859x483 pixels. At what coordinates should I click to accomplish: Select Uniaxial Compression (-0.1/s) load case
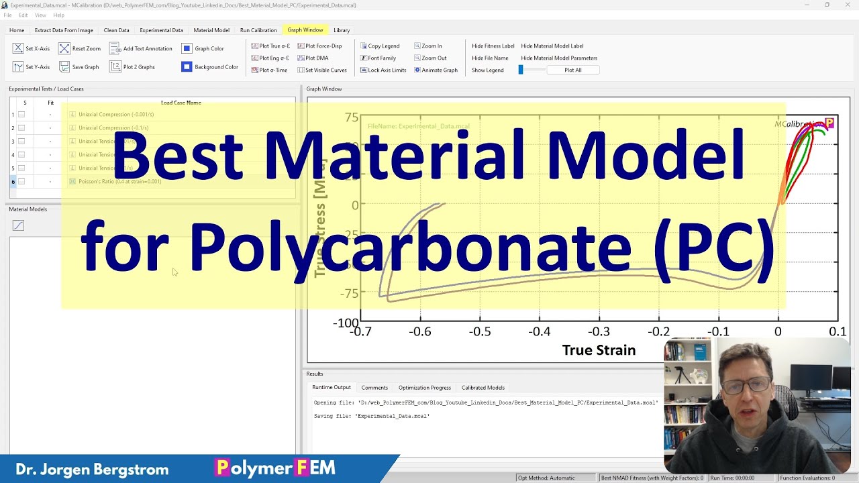pos(113,127)
